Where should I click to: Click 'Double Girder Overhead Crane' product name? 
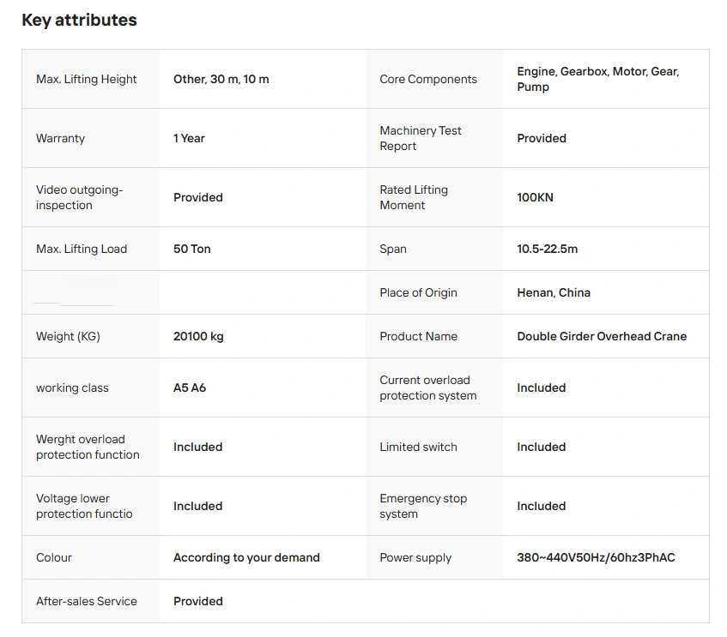pyautogui.click(x=602, y=336)
